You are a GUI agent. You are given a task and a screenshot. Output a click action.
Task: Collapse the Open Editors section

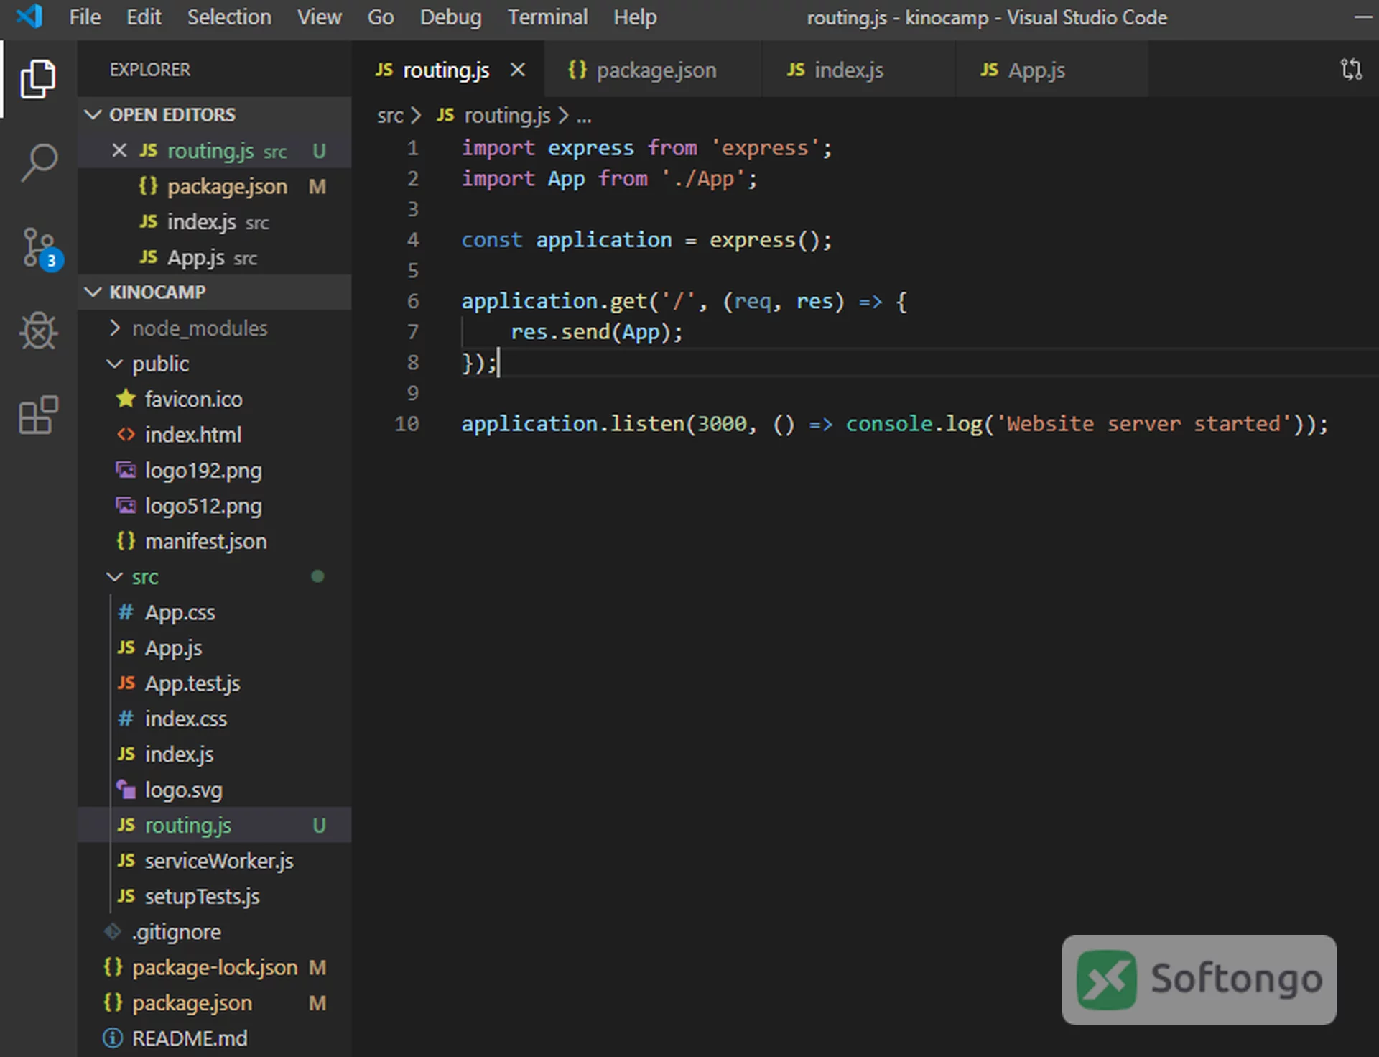tap(215, 114)
